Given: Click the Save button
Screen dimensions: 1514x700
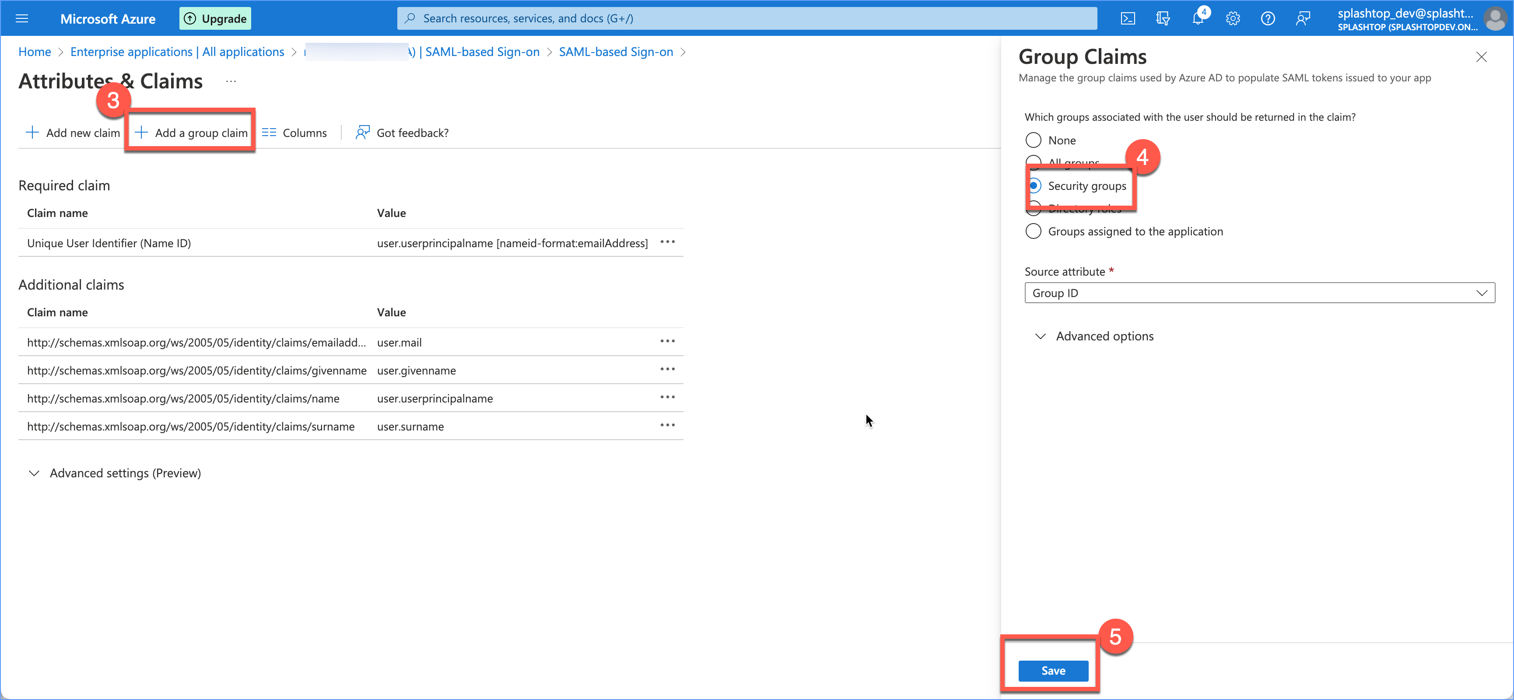Looking at the screenshot, I should coord(1053,671).
